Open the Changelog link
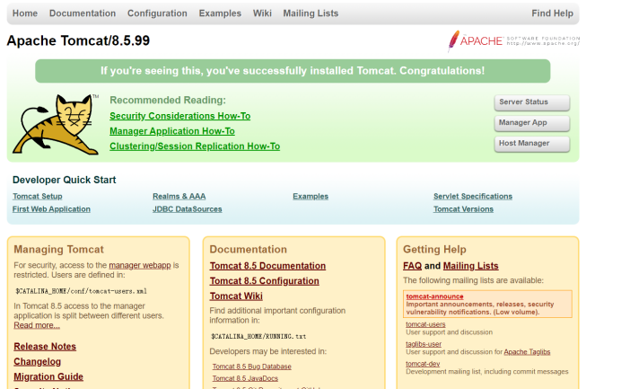 (x=37, y=362)
